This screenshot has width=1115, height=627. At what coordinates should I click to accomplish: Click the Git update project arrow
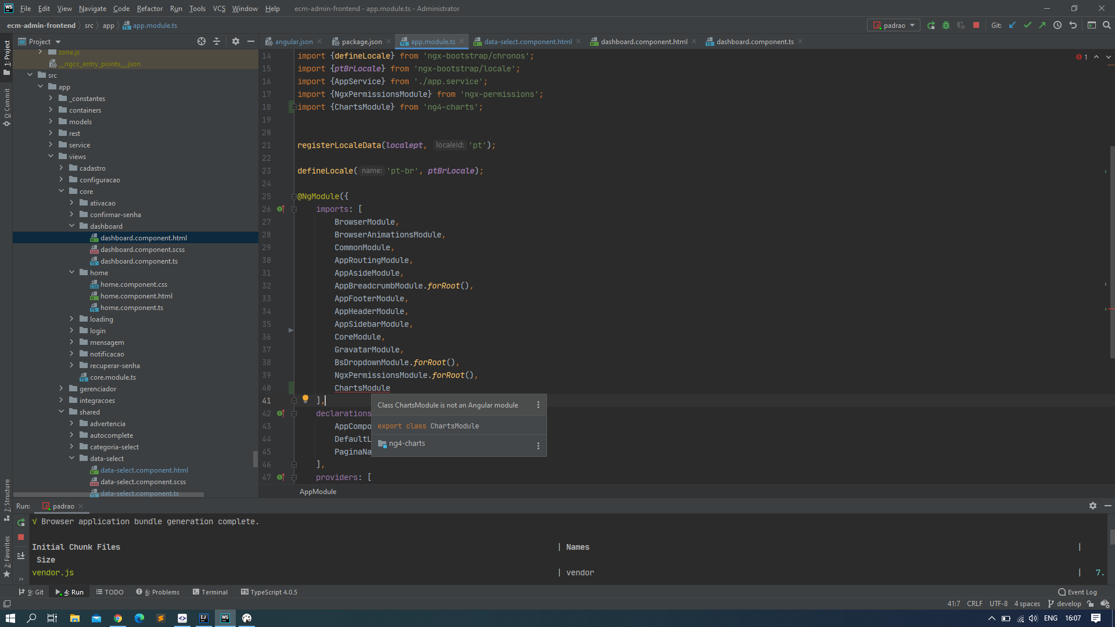coord(1012,26)
